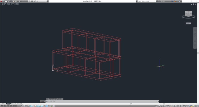Close the command line with X icon
The width and height of the screenshot is (199, 107).
click(x=41, y=101)
